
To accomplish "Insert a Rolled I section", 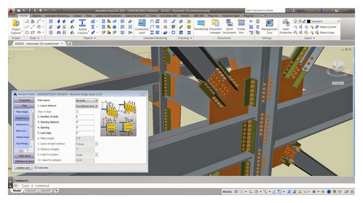I will click(82, 27).
